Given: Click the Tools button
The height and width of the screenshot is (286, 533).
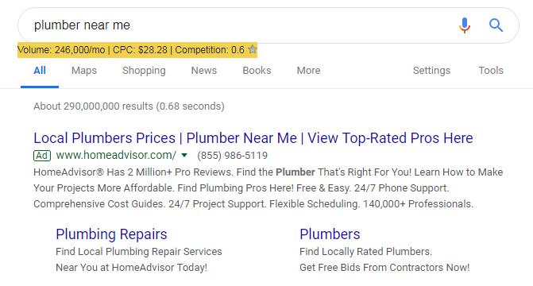Looking at the screenshot, I should tap(491, 71).
